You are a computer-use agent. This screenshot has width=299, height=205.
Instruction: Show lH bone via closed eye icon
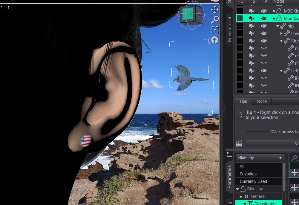(x=264, y=85)
